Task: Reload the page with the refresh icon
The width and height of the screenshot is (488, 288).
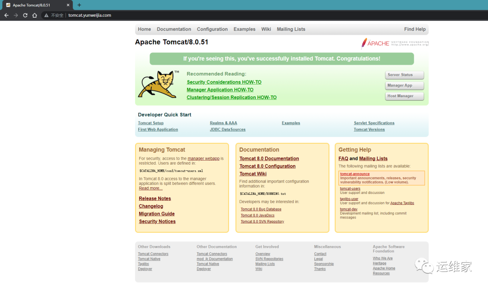Action: (25, 15)
